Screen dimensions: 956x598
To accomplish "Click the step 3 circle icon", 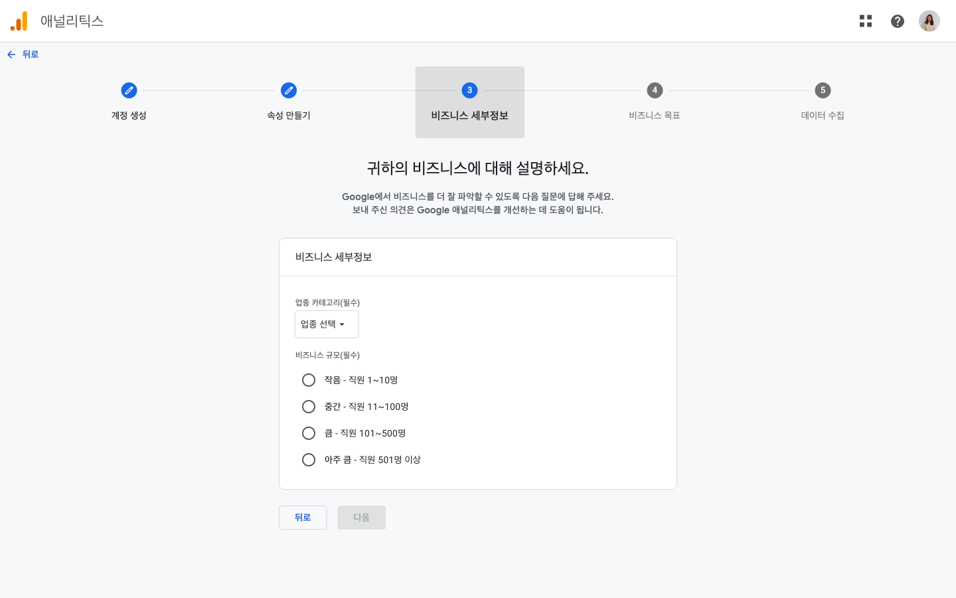I will tap(469, 90).
